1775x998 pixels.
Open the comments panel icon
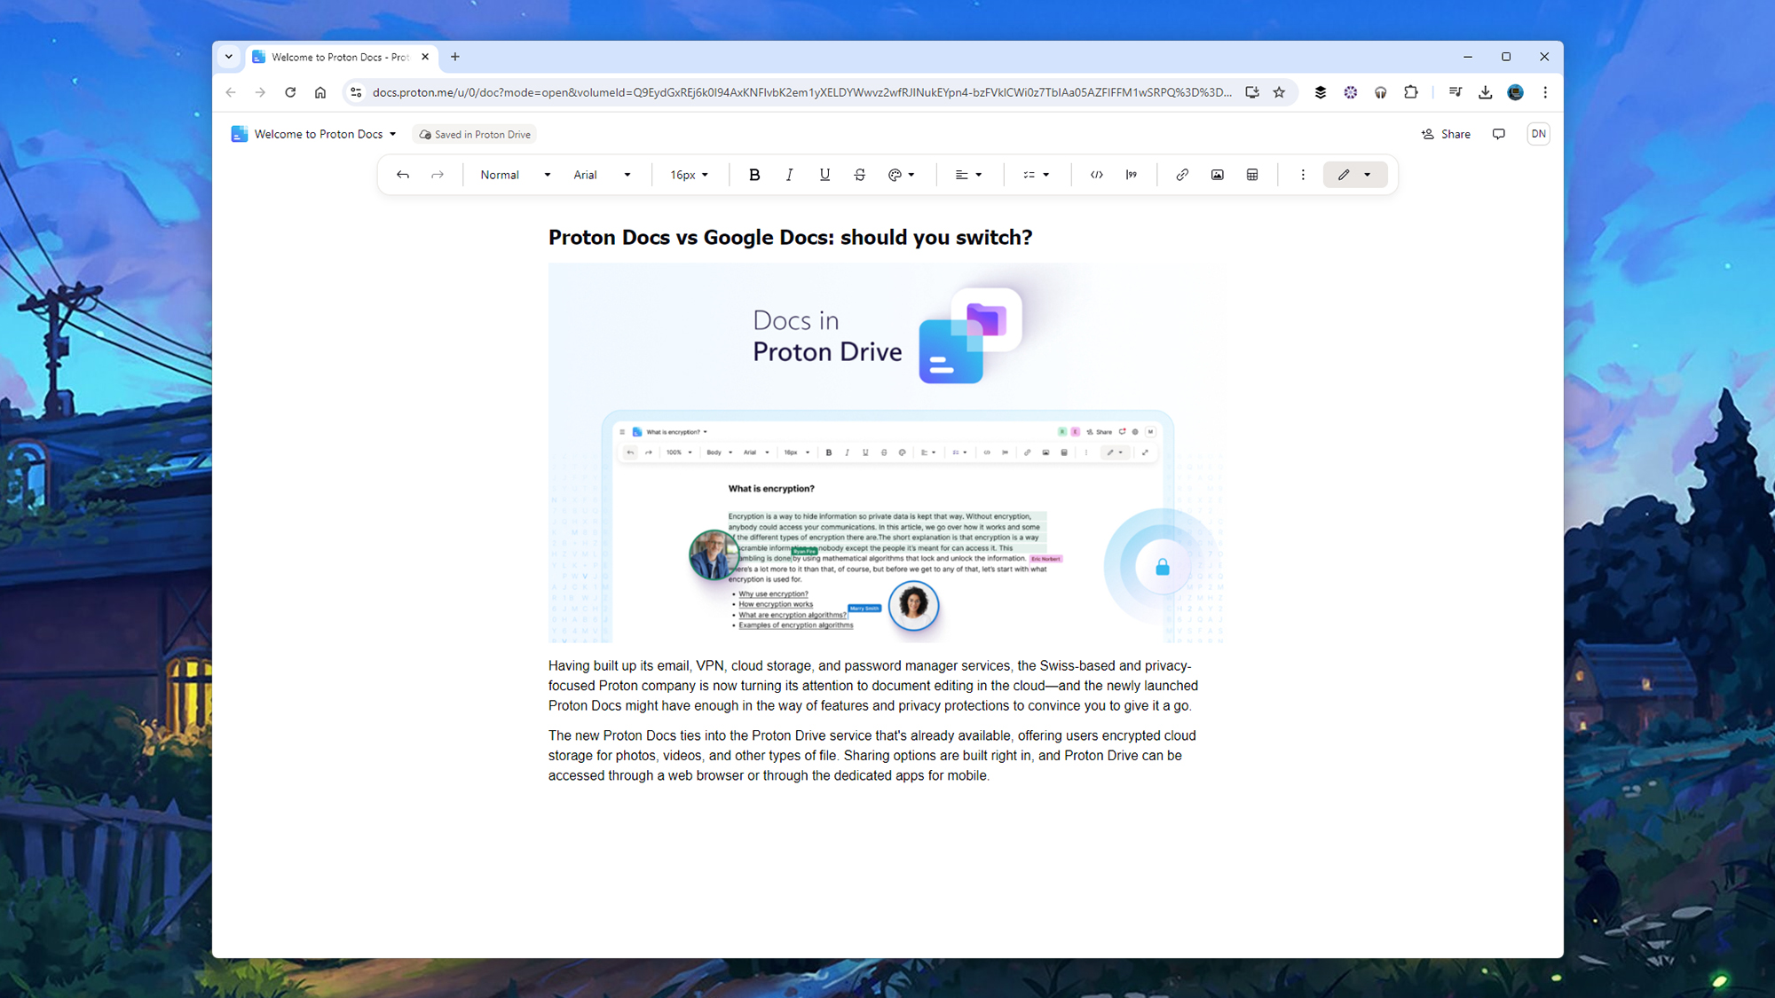tap(1498, 134)
